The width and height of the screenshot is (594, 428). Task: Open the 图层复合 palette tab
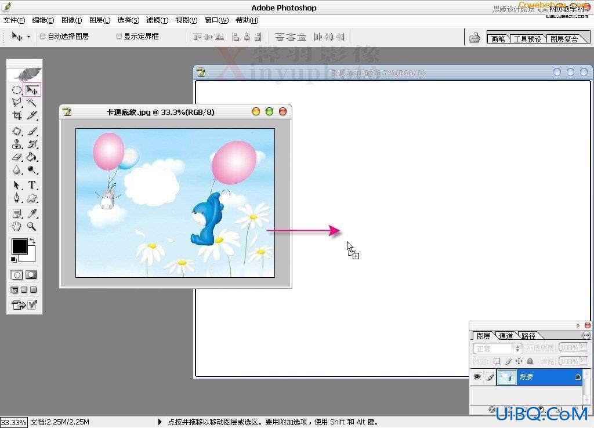pyautogui.click(x=564, y=39)
